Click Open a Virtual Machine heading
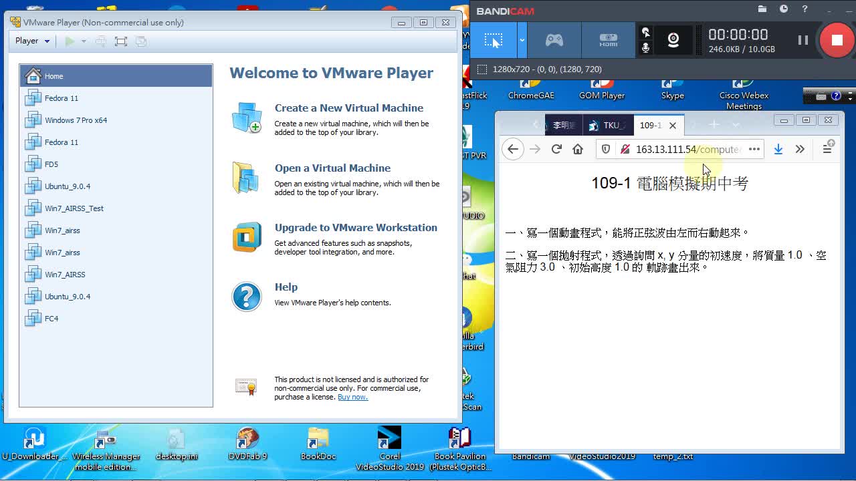 click(x=332, y=168)
